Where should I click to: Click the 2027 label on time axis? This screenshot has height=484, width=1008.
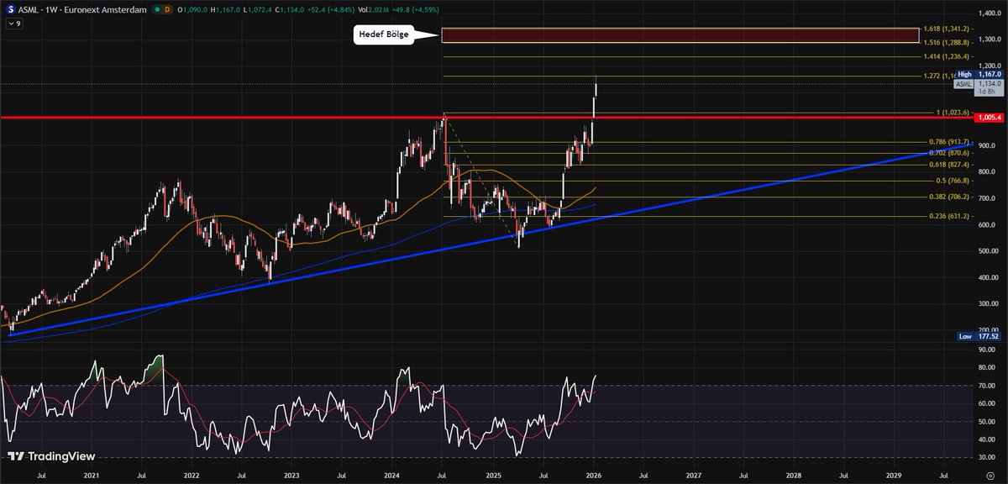pos(694,475)
